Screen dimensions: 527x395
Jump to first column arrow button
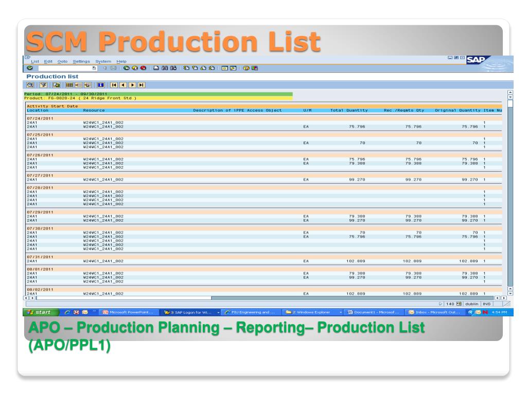(114, 85)
